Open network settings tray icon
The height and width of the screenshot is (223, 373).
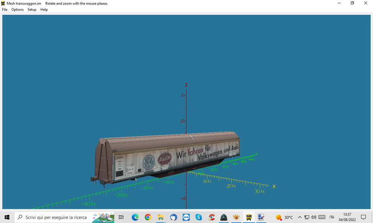pos(307,217)
